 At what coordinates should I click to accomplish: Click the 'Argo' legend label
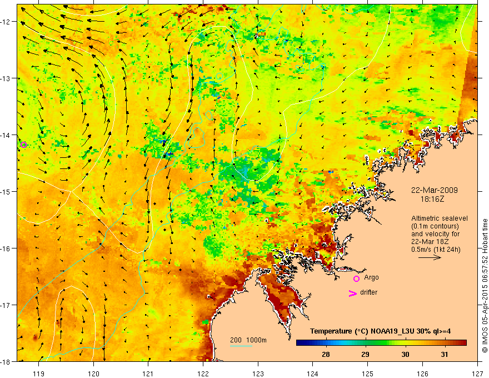pyautogui.click(x=371, y=277)
